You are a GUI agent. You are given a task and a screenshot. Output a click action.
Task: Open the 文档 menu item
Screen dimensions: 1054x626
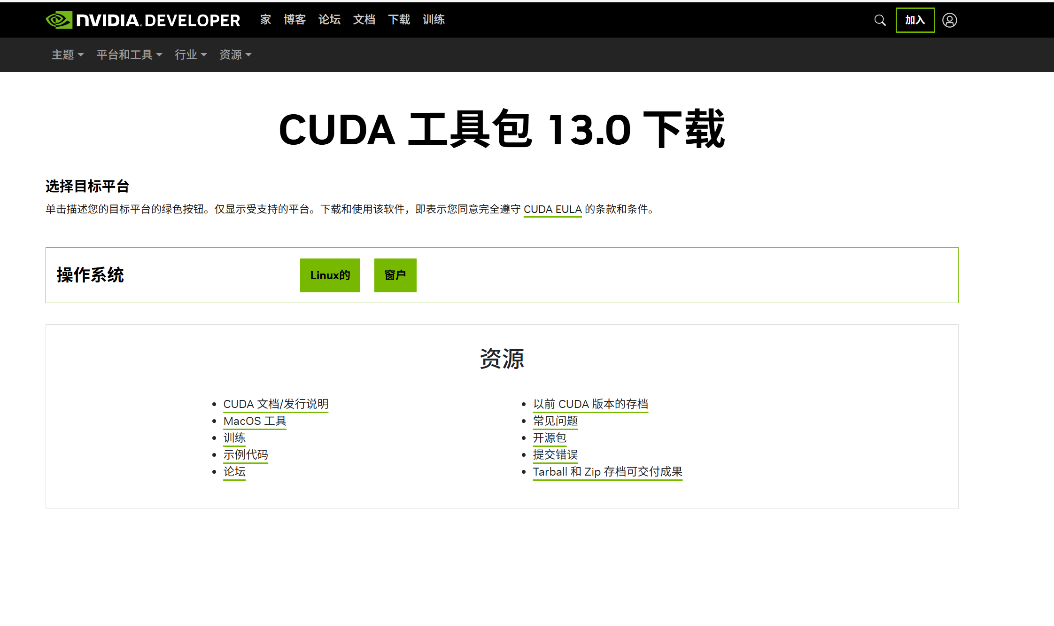pos(364,20)
